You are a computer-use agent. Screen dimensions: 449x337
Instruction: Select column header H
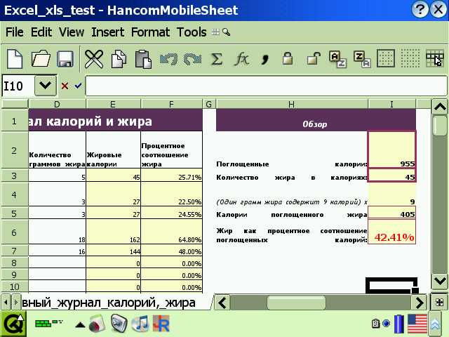[x=292, y=104]
